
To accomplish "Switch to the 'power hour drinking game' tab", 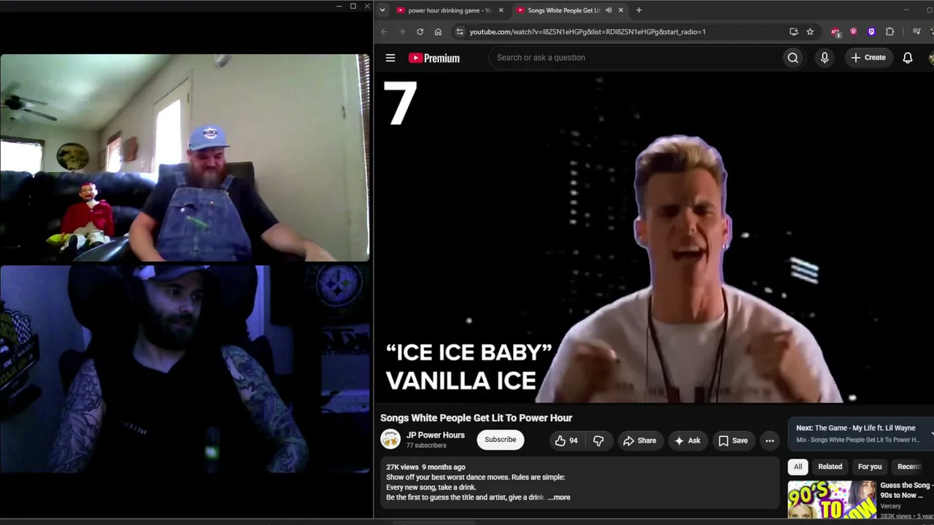I will [448, 10].
